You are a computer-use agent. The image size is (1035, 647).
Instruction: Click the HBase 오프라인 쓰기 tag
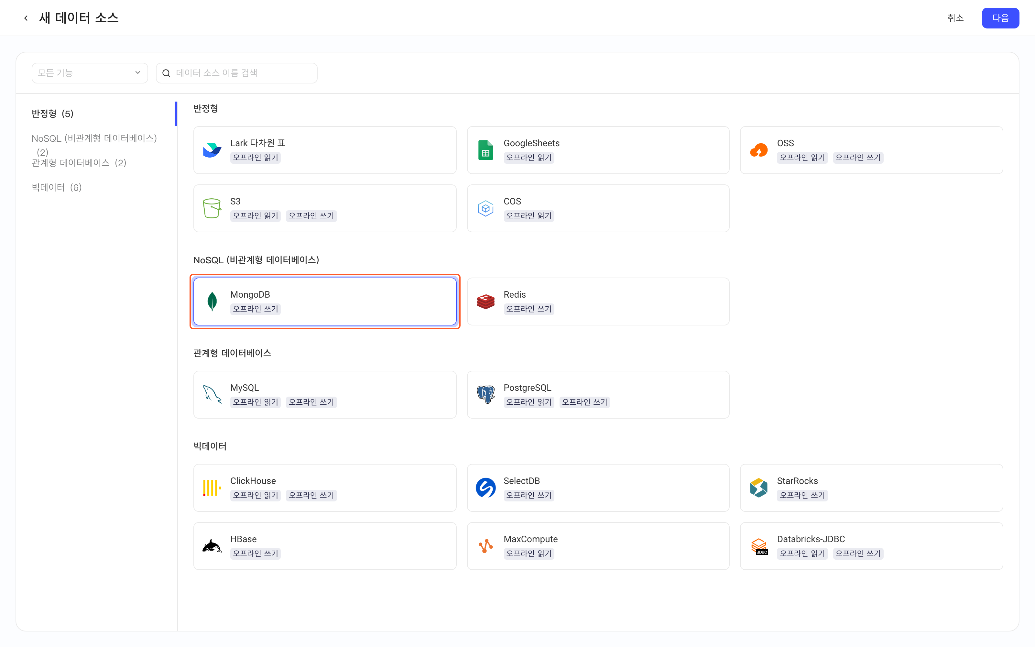click(x=255, y=553)
